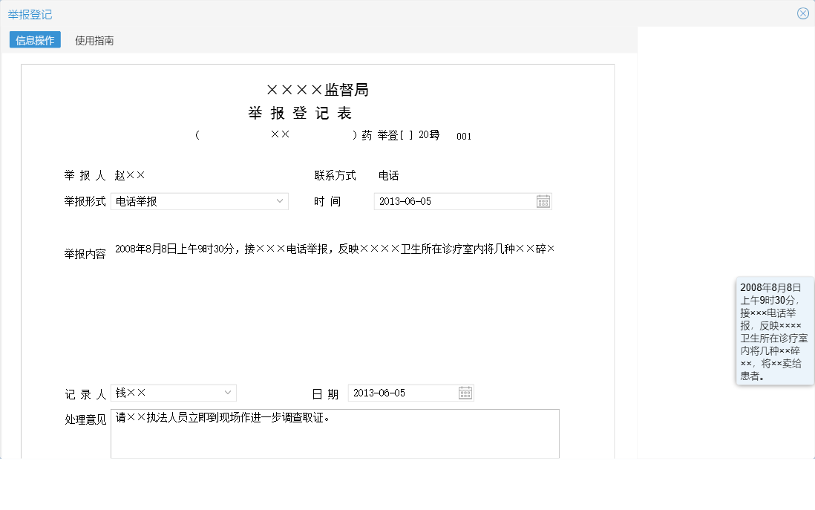Click the 举报登记 breadcrumb title text
The width and height of the screenshot is (815, 510).
coord(29,13)
